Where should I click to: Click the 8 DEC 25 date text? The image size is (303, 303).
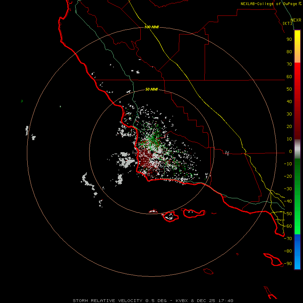[203, 301]
